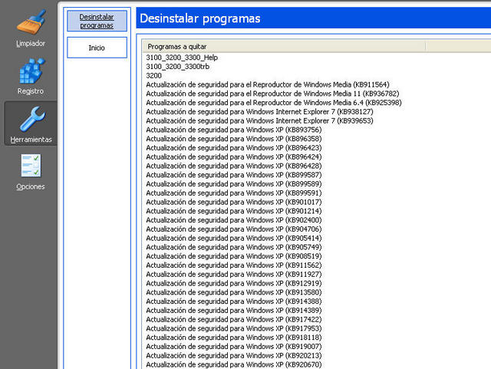Select Windows XP update KB918118
Screen dimensions: 491x369
click(x=234, y=338)
